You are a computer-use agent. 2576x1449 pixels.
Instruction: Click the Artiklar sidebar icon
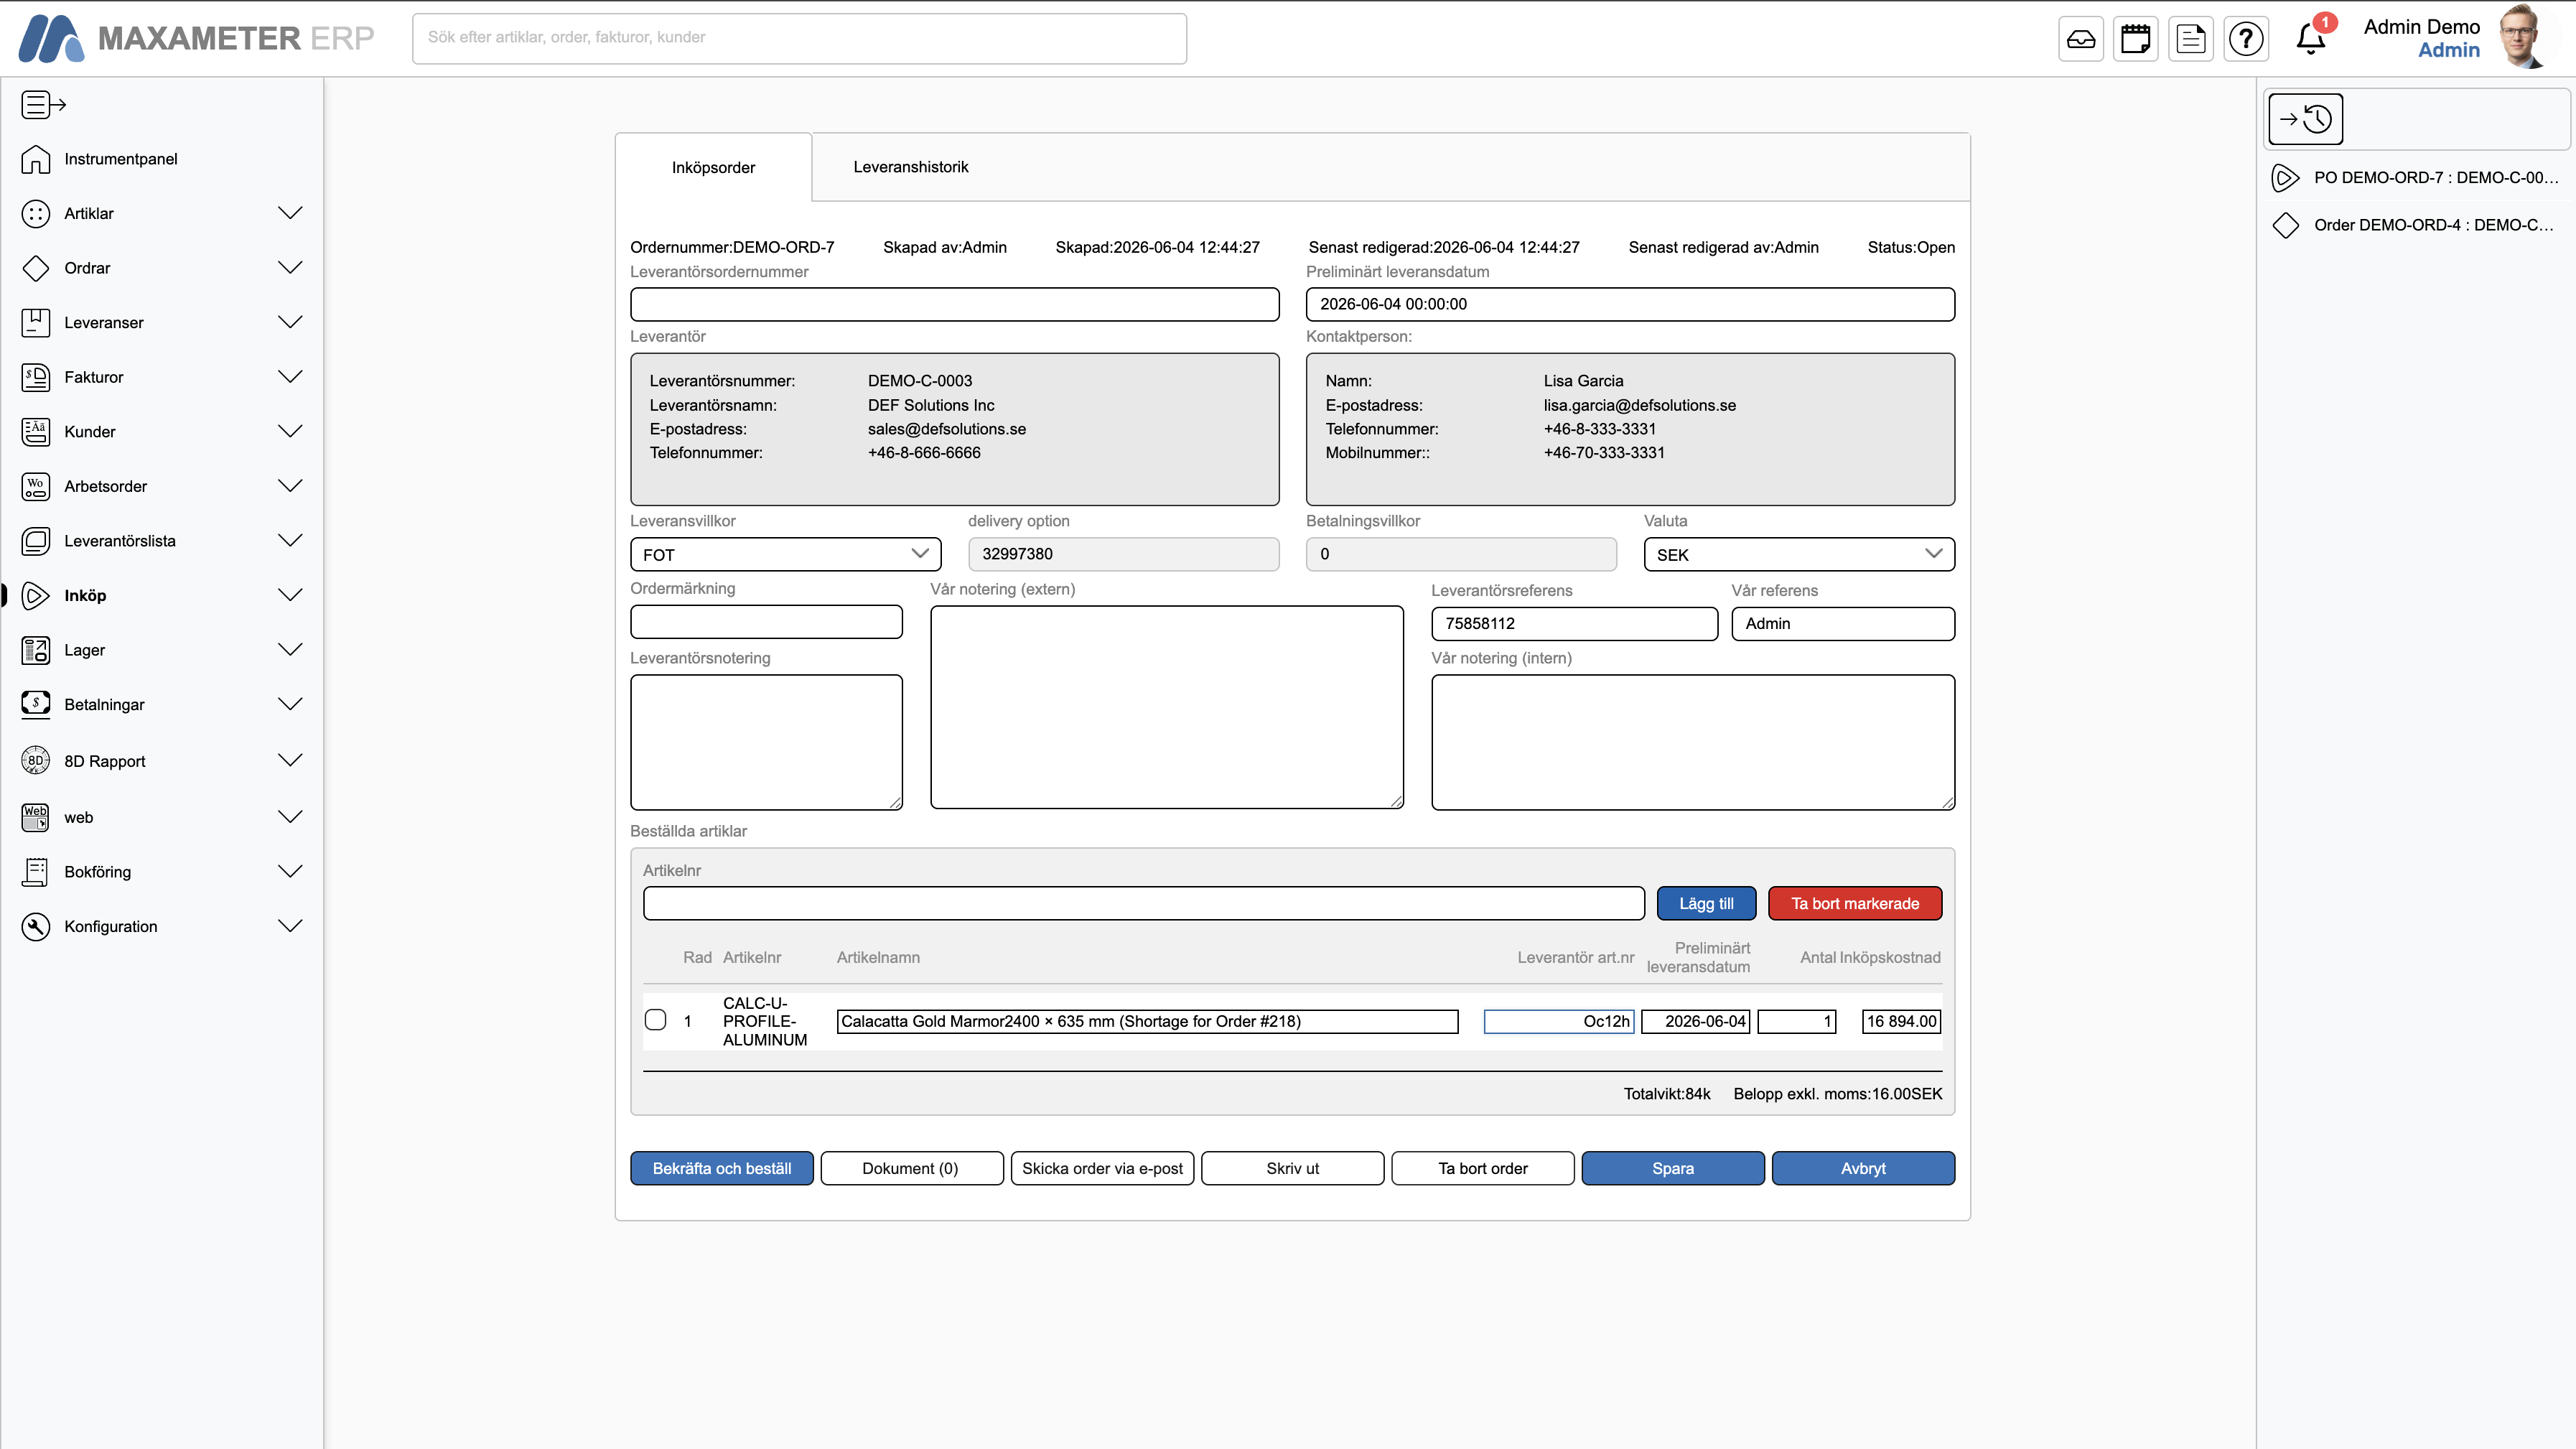tap(36, 213)
